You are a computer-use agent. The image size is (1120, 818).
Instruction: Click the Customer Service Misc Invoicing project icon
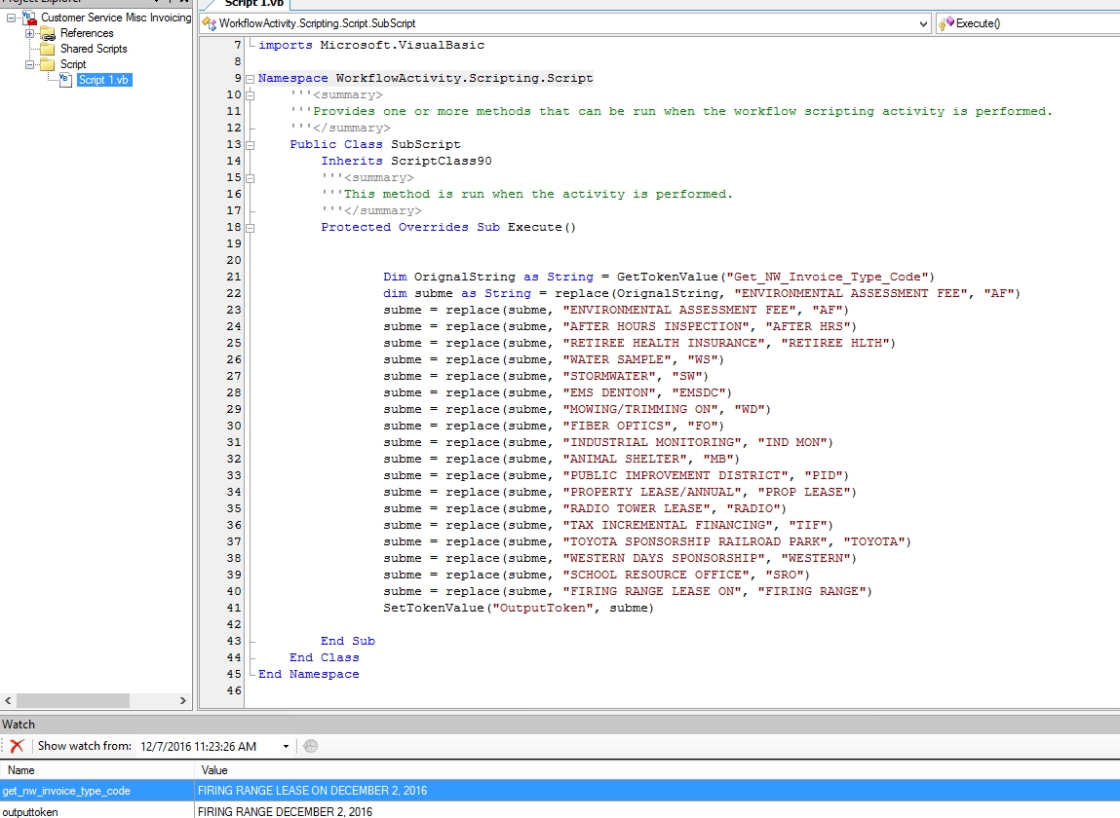point(29,18)
